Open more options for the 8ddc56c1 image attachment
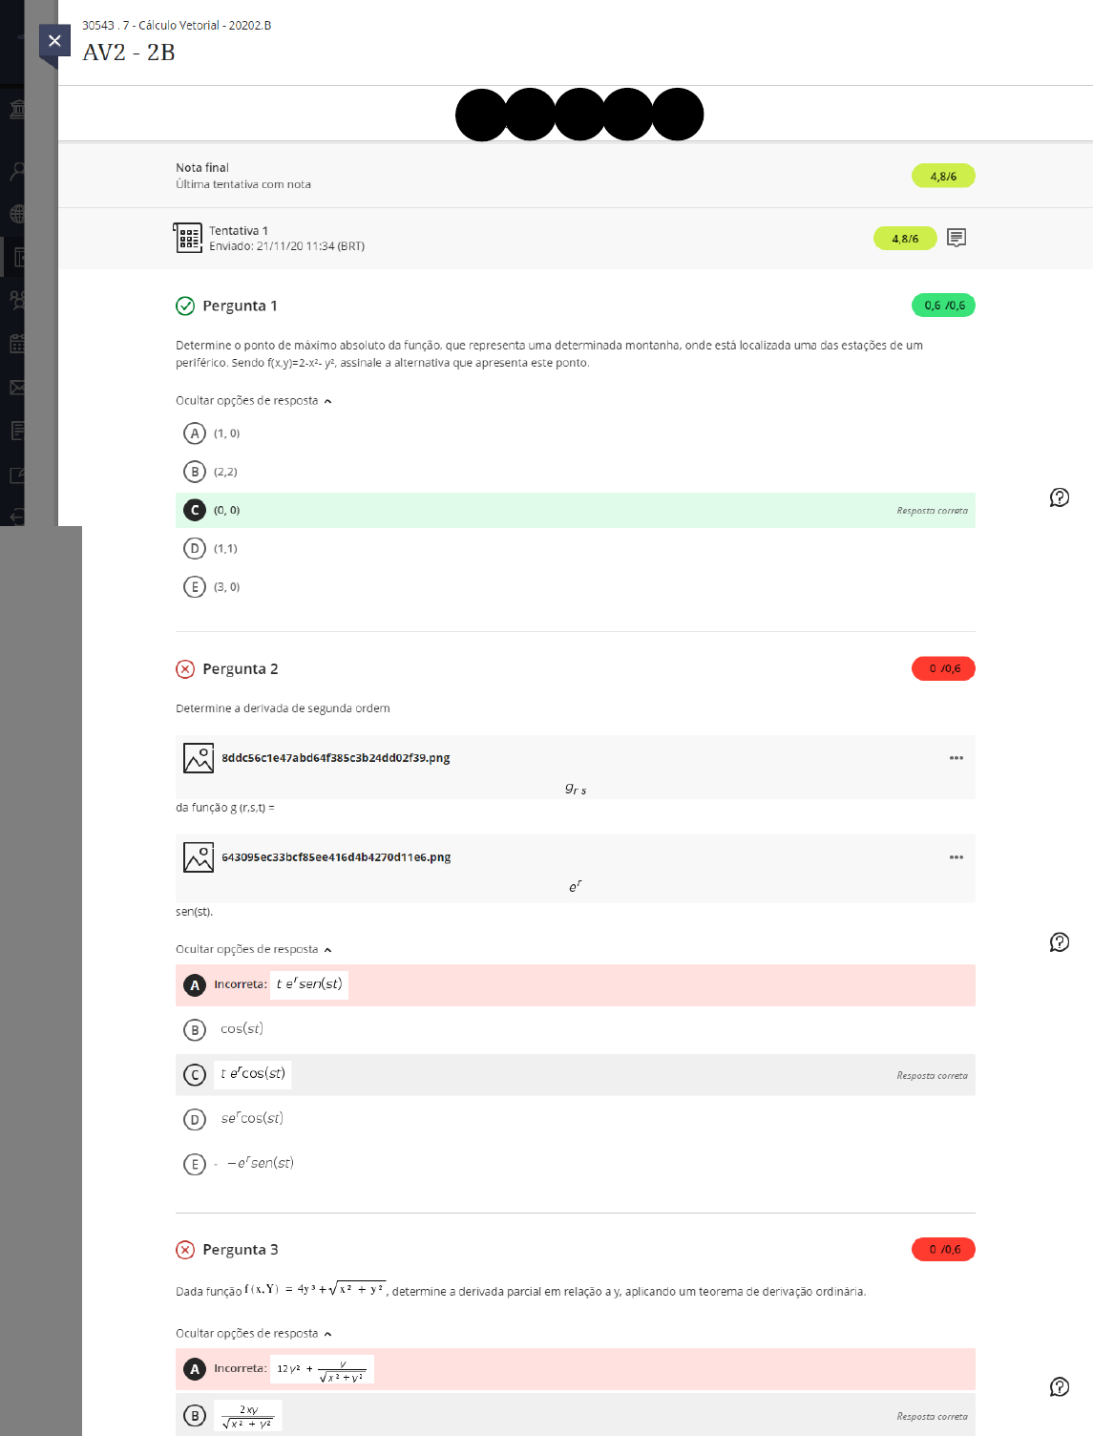The width and height of the screenshot is (1093, 1436). [x=956, y=758]
